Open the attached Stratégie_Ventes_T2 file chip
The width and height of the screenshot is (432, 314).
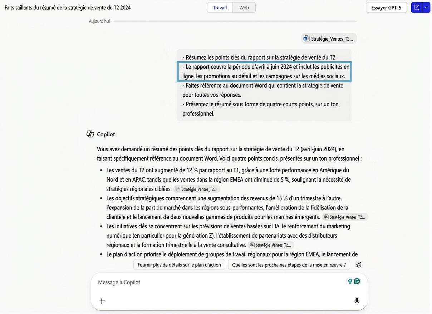pyautogui.click(x=329, y=39)
